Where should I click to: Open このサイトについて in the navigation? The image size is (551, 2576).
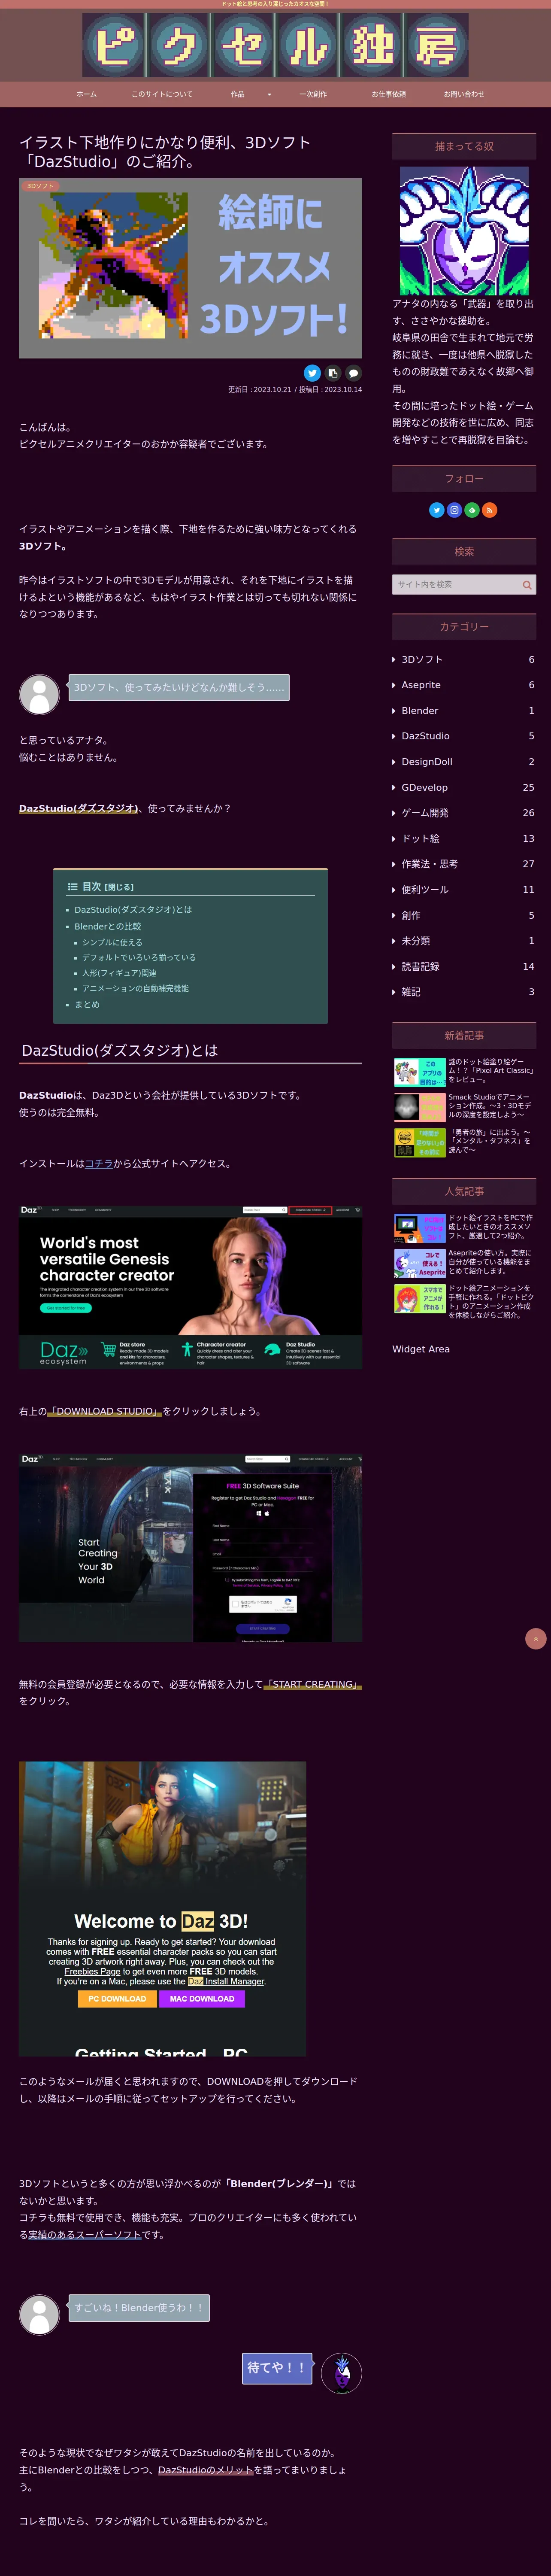[x=162, y=94]
